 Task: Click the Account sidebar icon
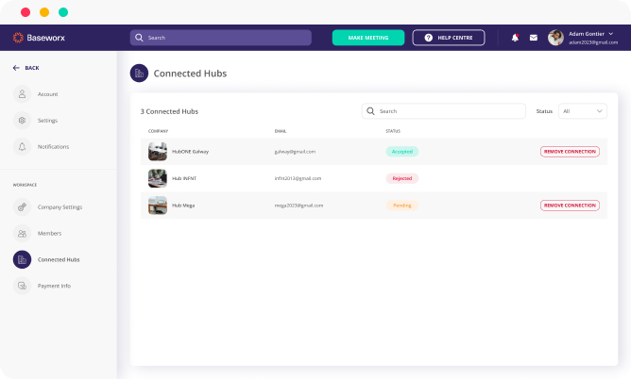coord(22,94)
